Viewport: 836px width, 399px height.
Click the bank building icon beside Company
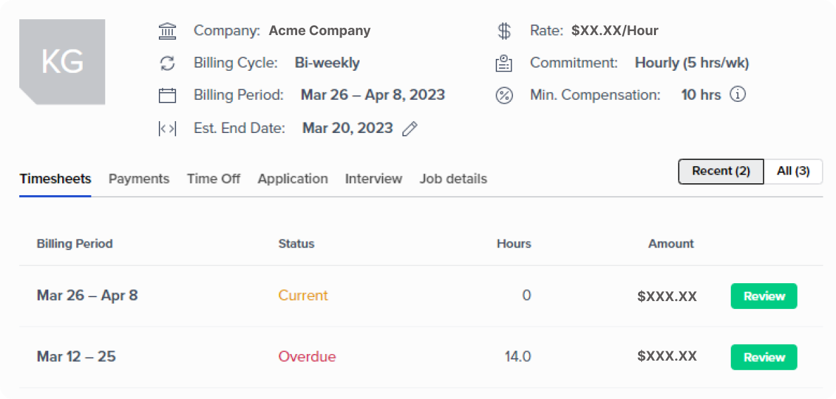[x=167, y=31]
